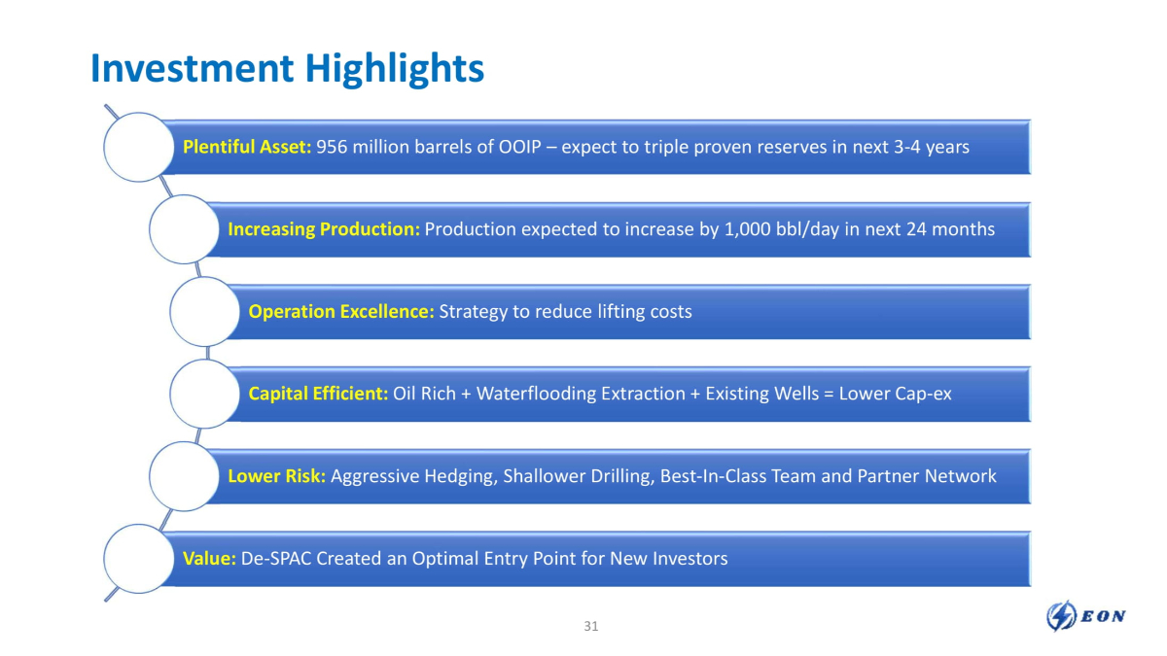Viewport: 1167px width, 656px height.
Task: Select the text 'Strategy to reduce lifting costs'
Action: click(x=565, y=312)
